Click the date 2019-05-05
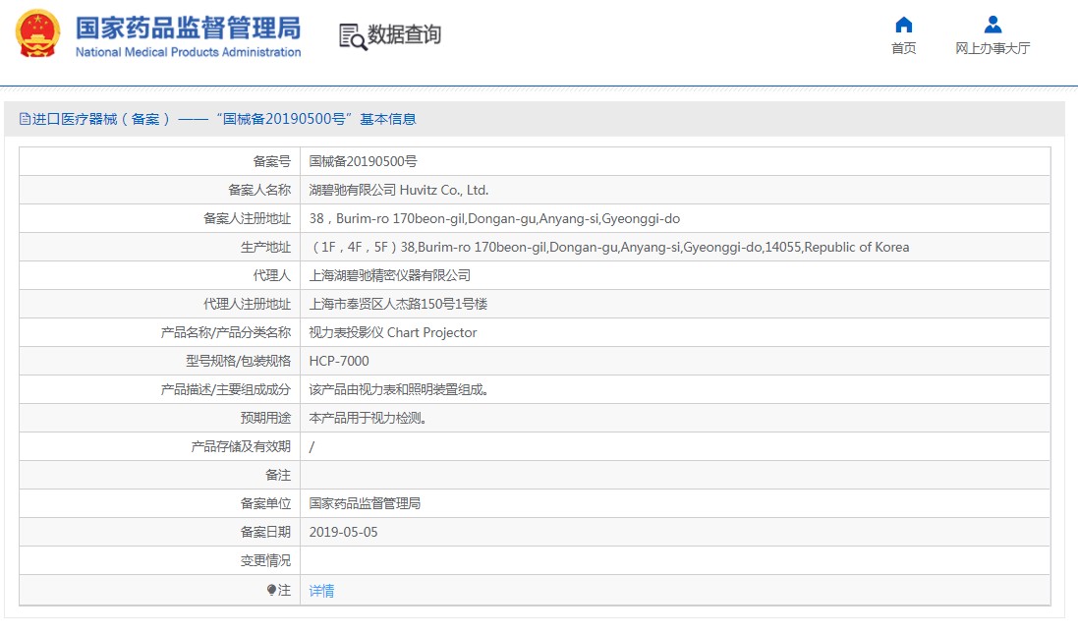 coord(343,532)
